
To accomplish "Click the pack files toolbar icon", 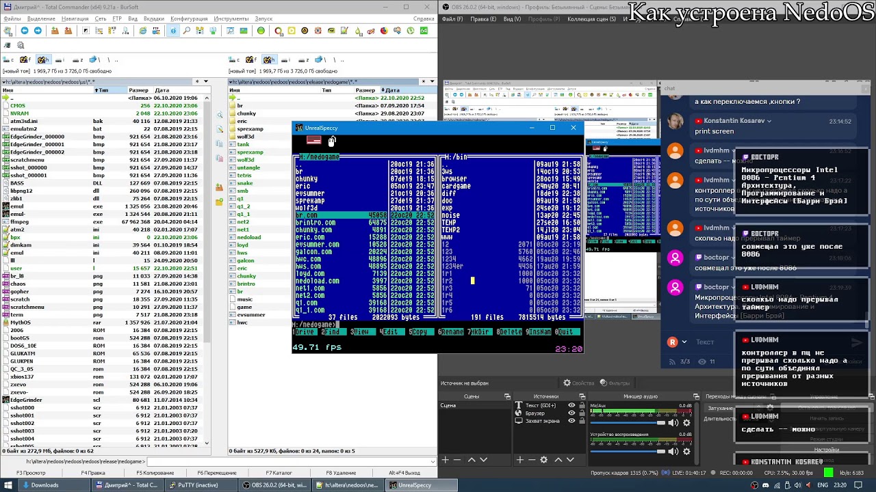I will tap(55, 30).
